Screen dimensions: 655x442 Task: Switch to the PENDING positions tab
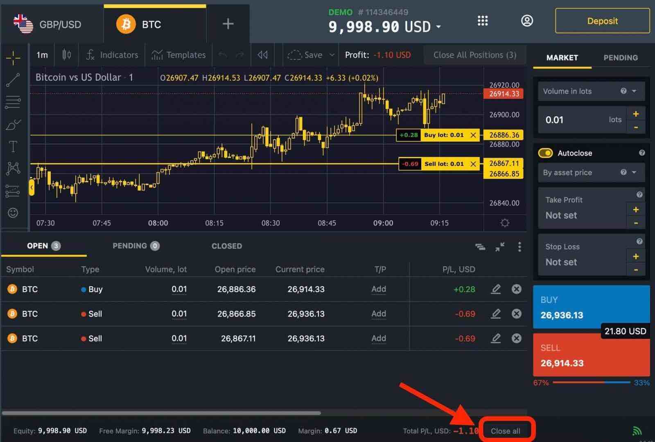136,246
